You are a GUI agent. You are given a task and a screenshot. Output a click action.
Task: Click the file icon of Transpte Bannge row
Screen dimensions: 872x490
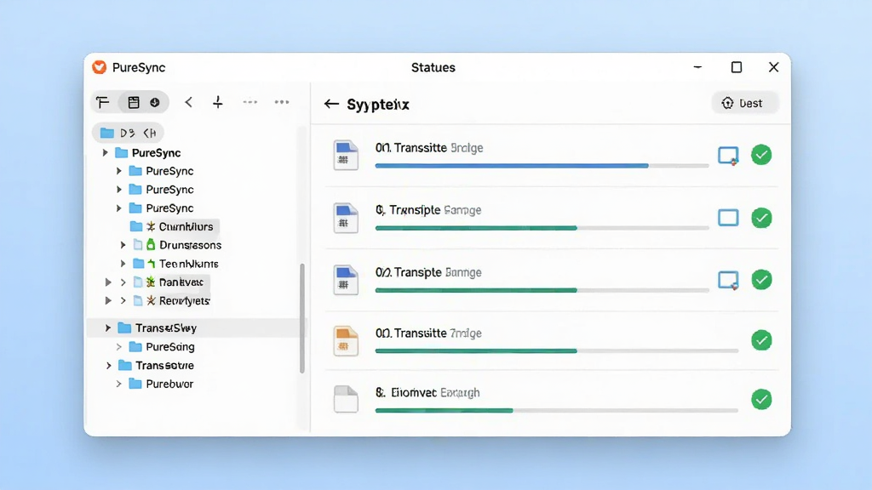point(346,280)
